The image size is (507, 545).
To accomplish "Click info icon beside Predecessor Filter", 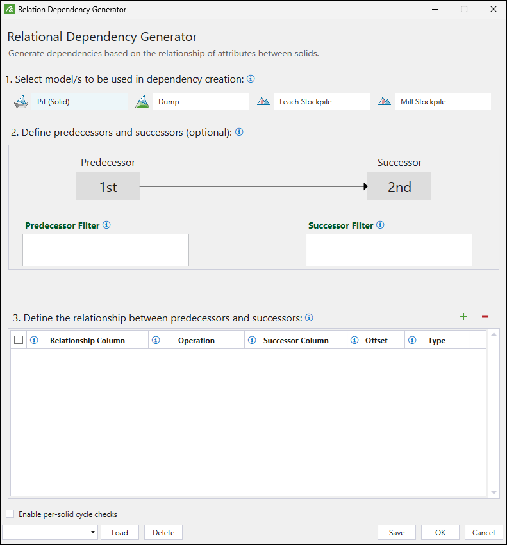I will tap(107, 225).
